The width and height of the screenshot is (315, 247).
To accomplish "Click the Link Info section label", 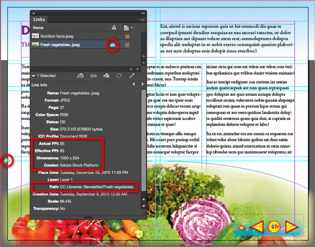I will [39, 85].
